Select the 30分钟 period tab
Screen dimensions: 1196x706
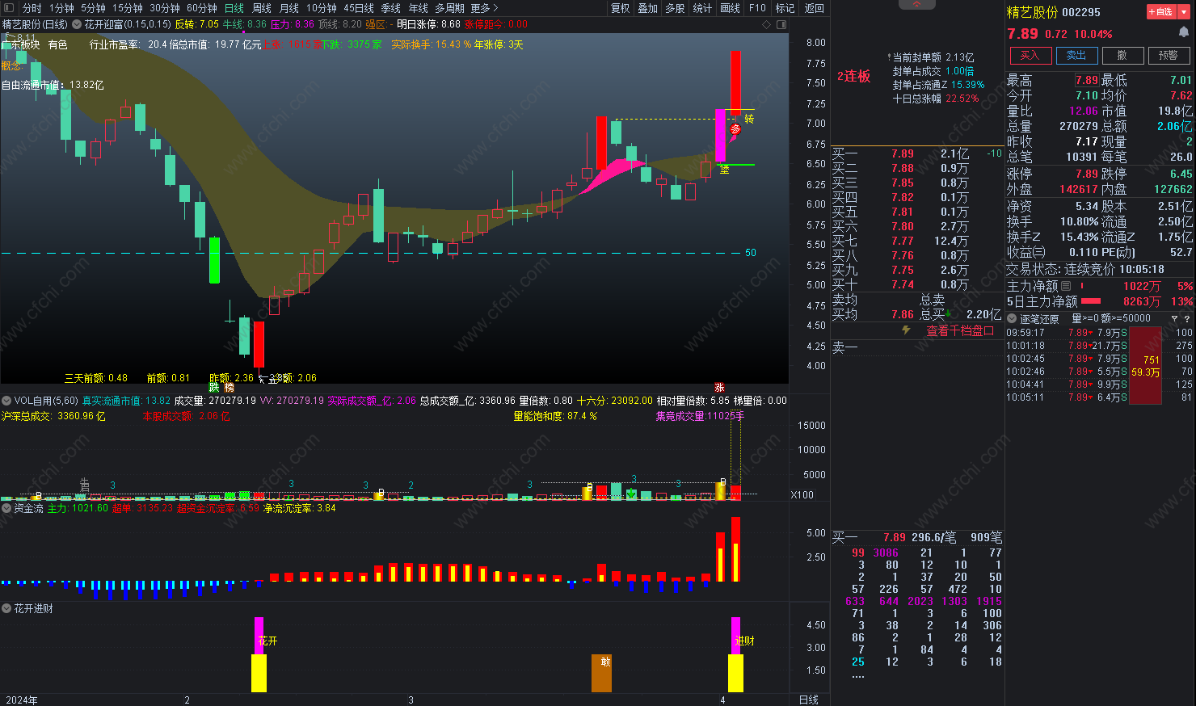[165, 8]
